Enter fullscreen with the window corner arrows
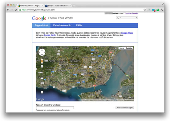This screenshot has width=170, height=121. tap(163, 4)
